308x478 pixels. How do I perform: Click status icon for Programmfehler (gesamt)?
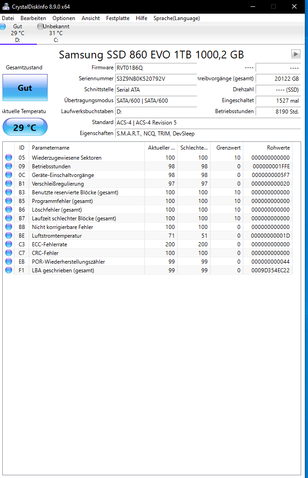pos(9,201)
